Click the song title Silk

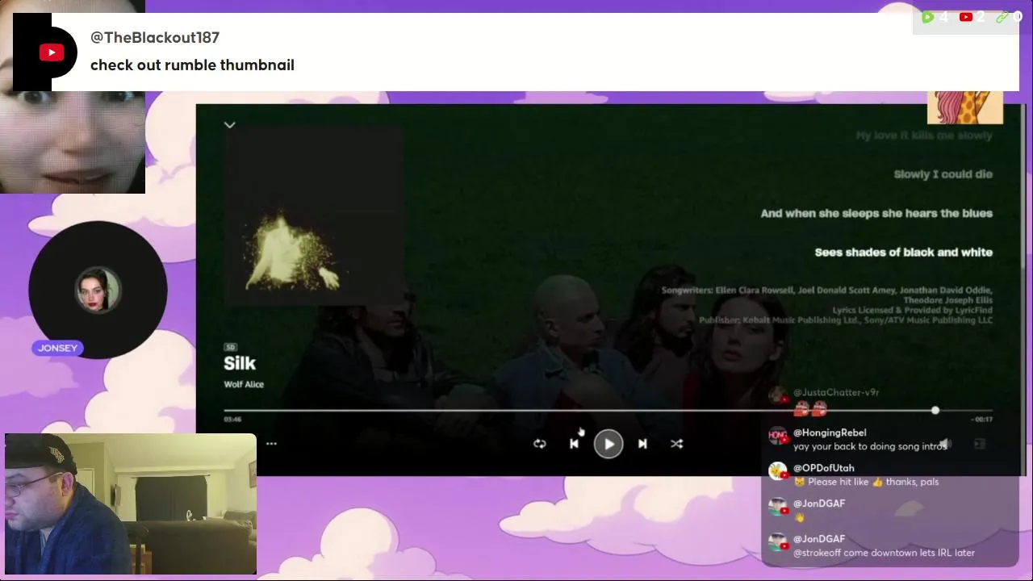point(240,363)
